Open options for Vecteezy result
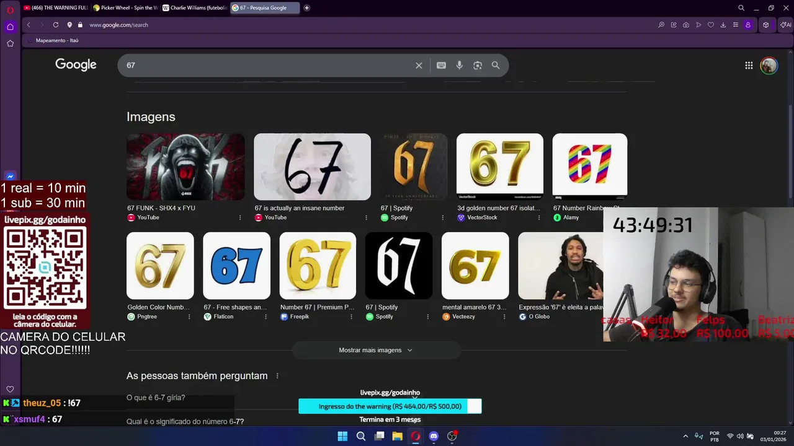Screen dimensions: 794x446 [x=504, y=317]
